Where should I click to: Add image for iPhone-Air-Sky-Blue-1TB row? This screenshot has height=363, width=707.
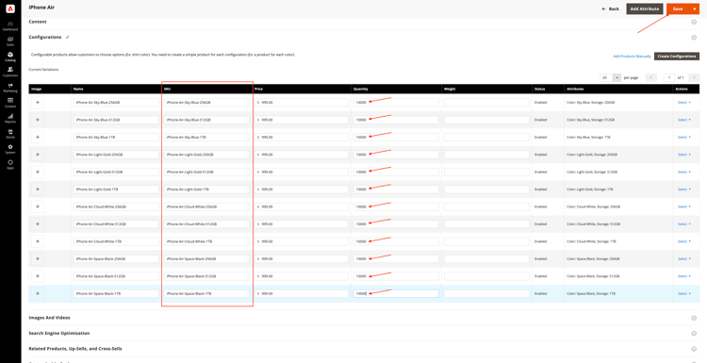pyautogui.click(x=38, y=137)
